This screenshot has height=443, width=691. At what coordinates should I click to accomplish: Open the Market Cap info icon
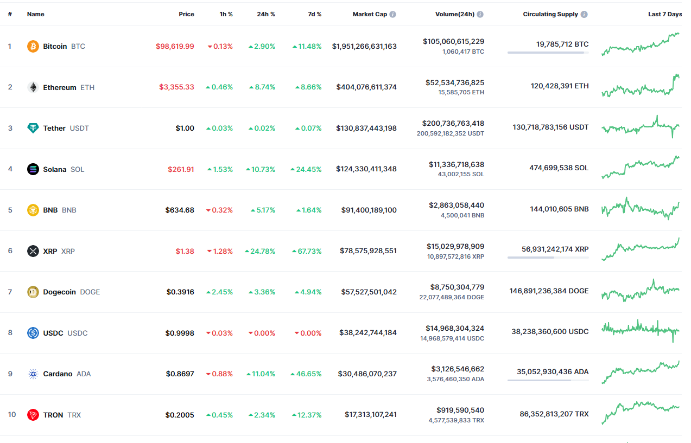392,14
